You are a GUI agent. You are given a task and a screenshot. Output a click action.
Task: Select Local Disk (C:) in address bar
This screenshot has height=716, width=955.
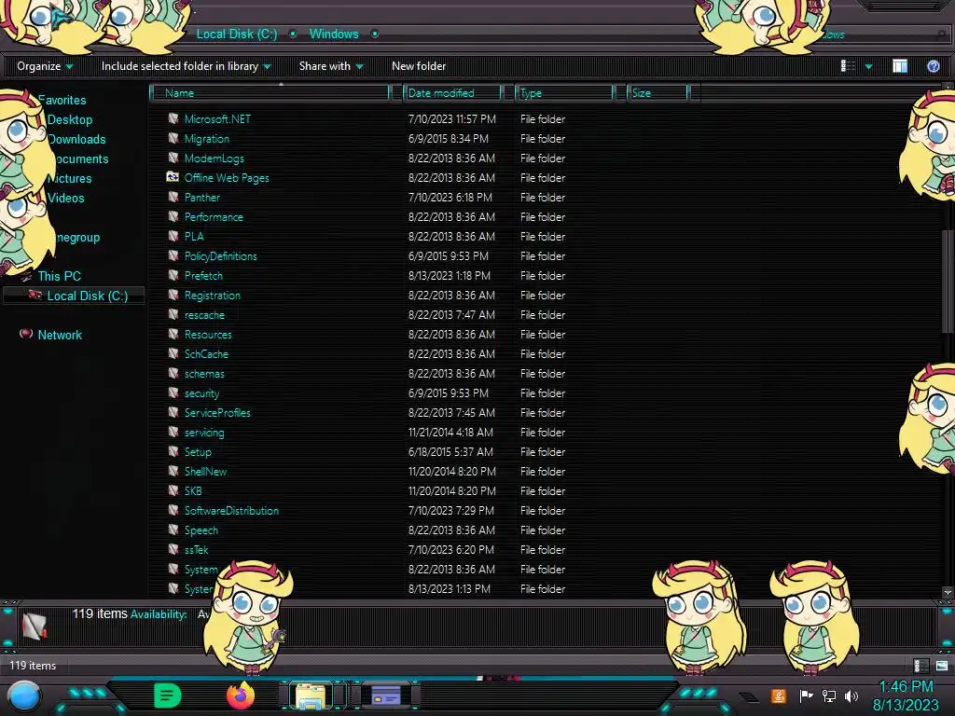[x=236, y=34]
